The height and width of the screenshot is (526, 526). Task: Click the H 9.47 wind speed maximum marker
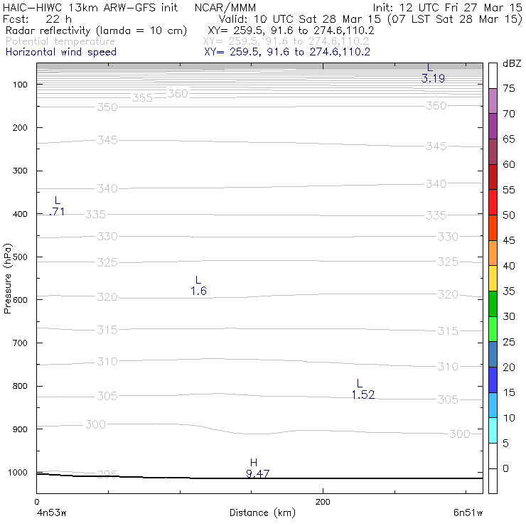coord(257,468)
